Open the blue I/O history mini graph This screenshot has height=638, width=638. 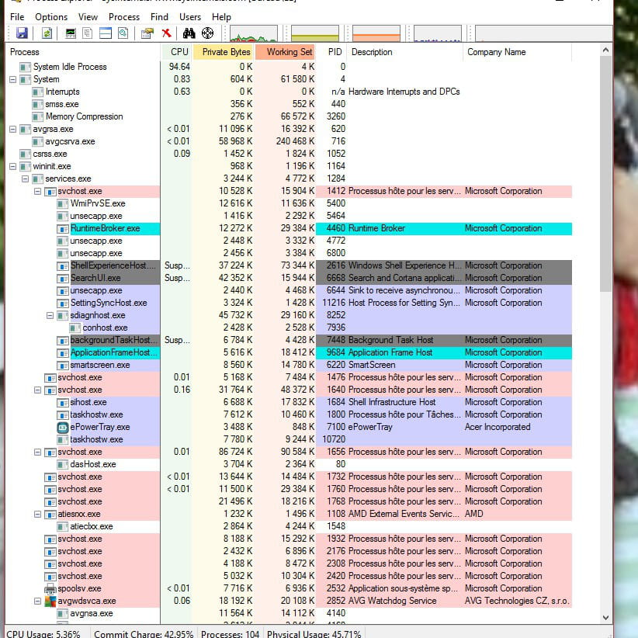tap(438, 34)
